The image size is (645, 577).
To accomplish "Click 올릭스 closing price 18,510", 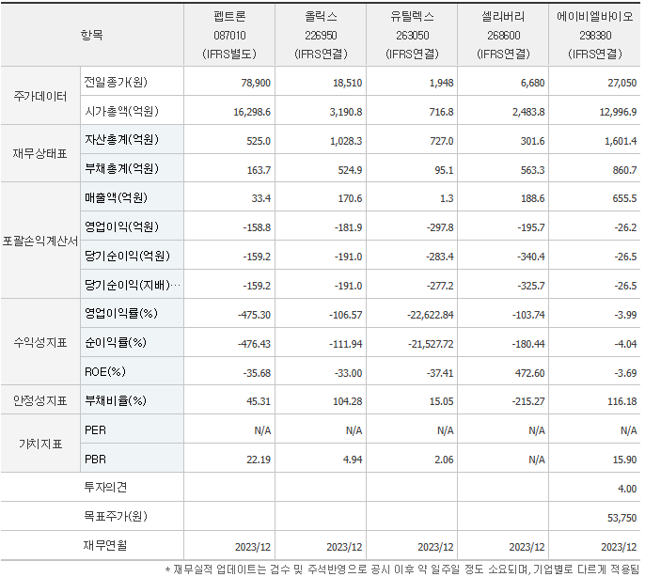I will point(347,83).
